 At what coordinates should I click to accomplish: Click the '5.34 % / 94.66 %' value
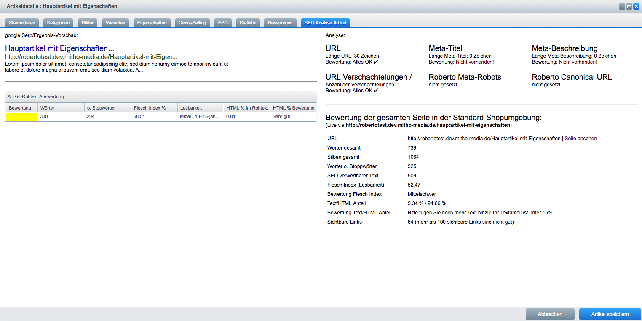[427, 203]
